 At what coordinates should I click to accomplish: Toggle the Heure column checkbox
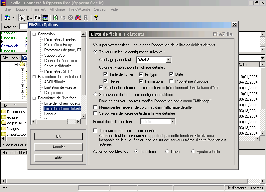coord(105,81)
